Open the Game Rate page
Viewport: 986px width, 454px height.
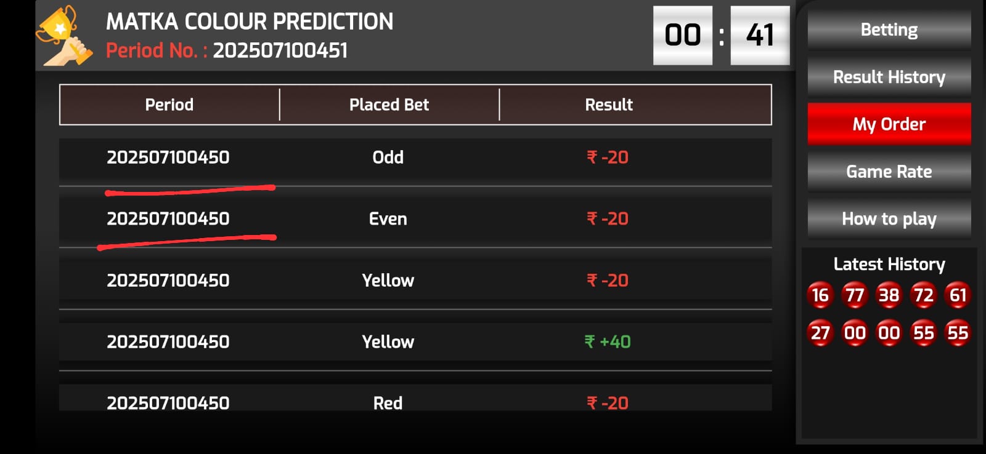coord(889,172)
